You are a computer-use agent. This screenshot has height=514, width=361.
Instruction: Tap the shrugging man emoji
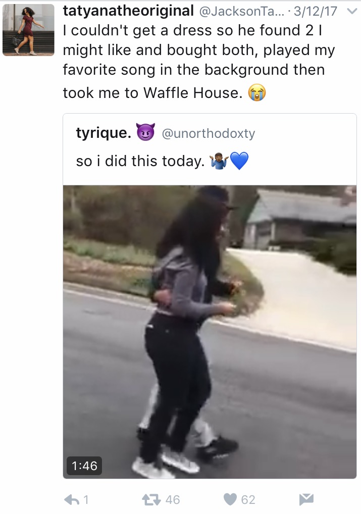click(x=220, y=161)
